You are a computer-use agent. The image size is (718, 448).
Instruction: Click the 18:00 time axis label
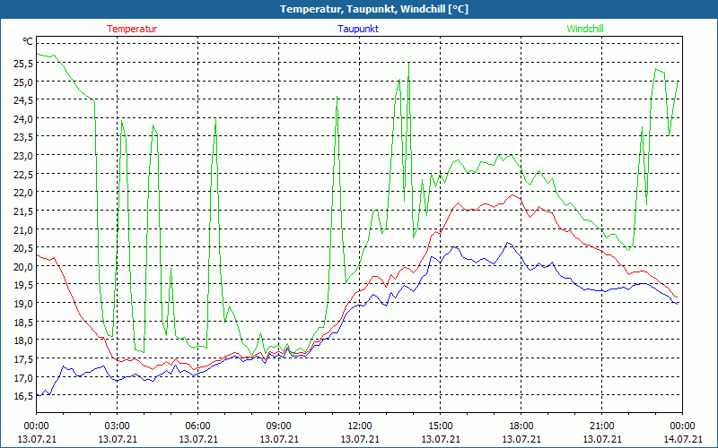pos(521,426)
